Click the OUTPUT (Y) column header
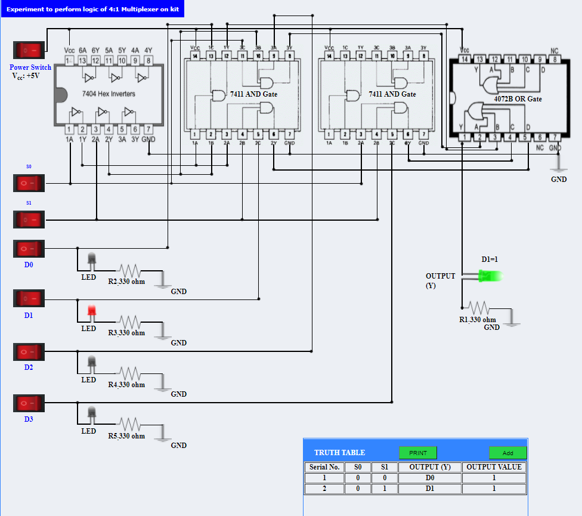Viewport: 582px width, 516px height. (x=430, y=467)
